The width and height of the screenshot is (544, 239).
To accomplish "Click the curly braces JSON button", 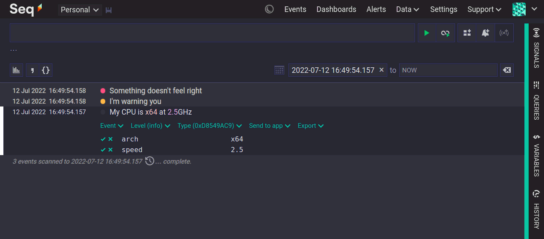I will tap(46, 70).
